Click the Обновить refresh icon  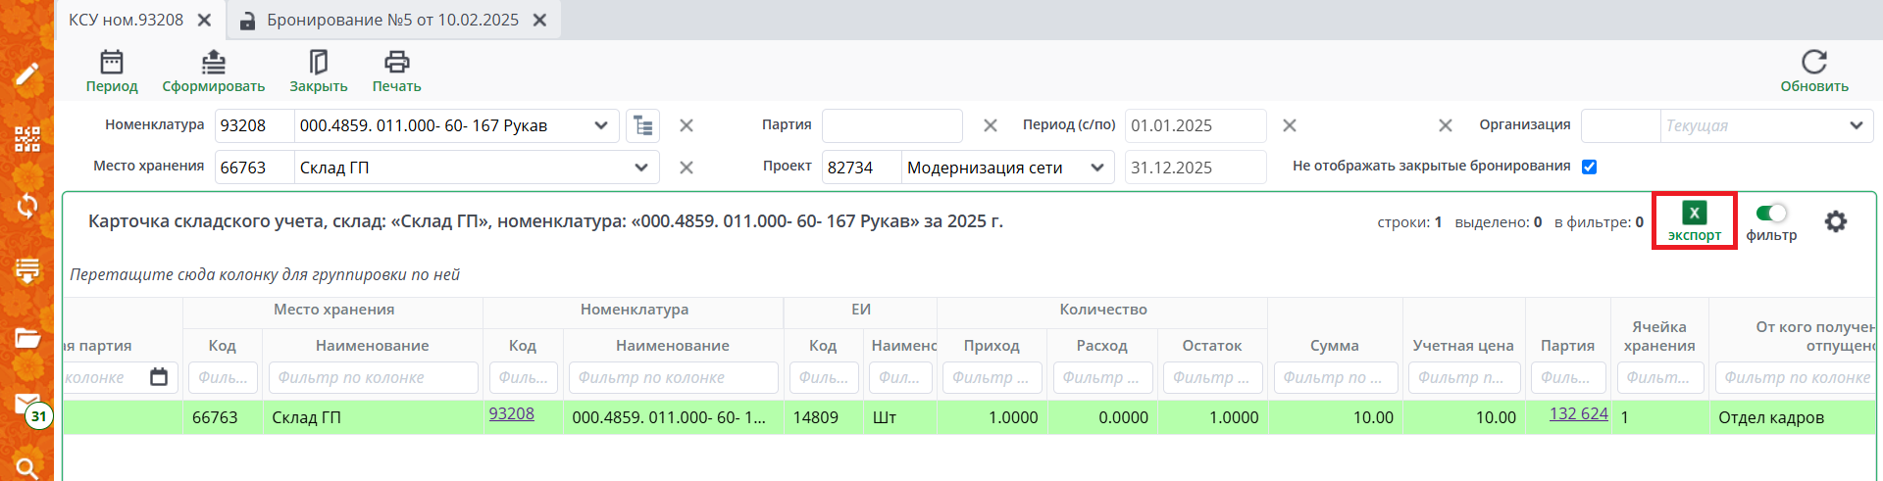pyautogui.click(x=1813, y=63)
